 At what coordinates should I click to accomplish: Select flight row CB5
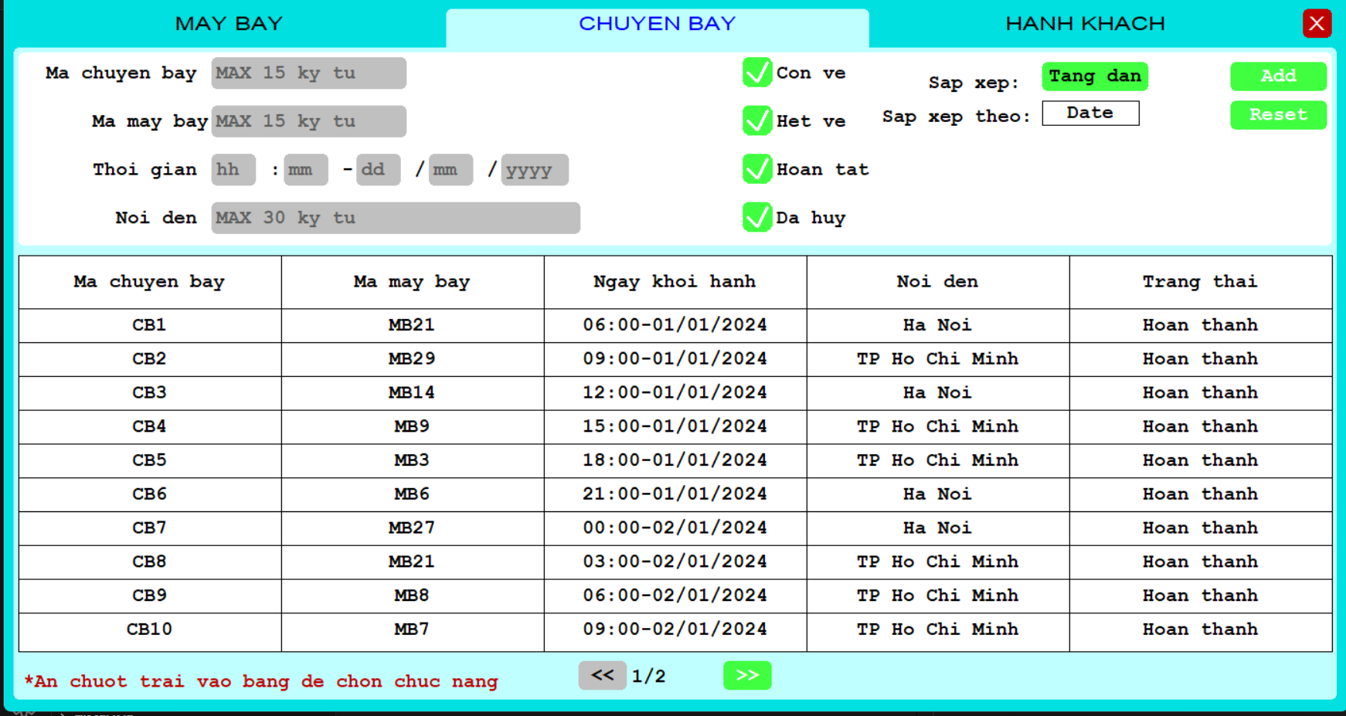coord(675,461)
